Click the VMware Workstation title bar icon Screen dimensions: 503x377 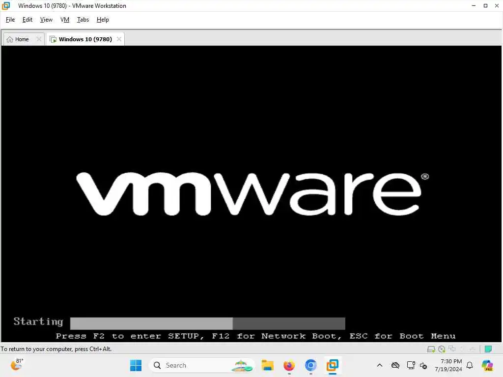(x=6, y=5)
